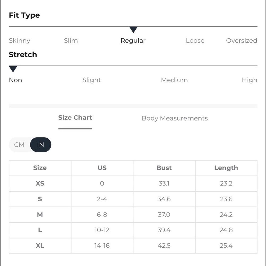266x266 pixels.
Task: Click the US 10-12 cell
Action: (x=102, y=230)
